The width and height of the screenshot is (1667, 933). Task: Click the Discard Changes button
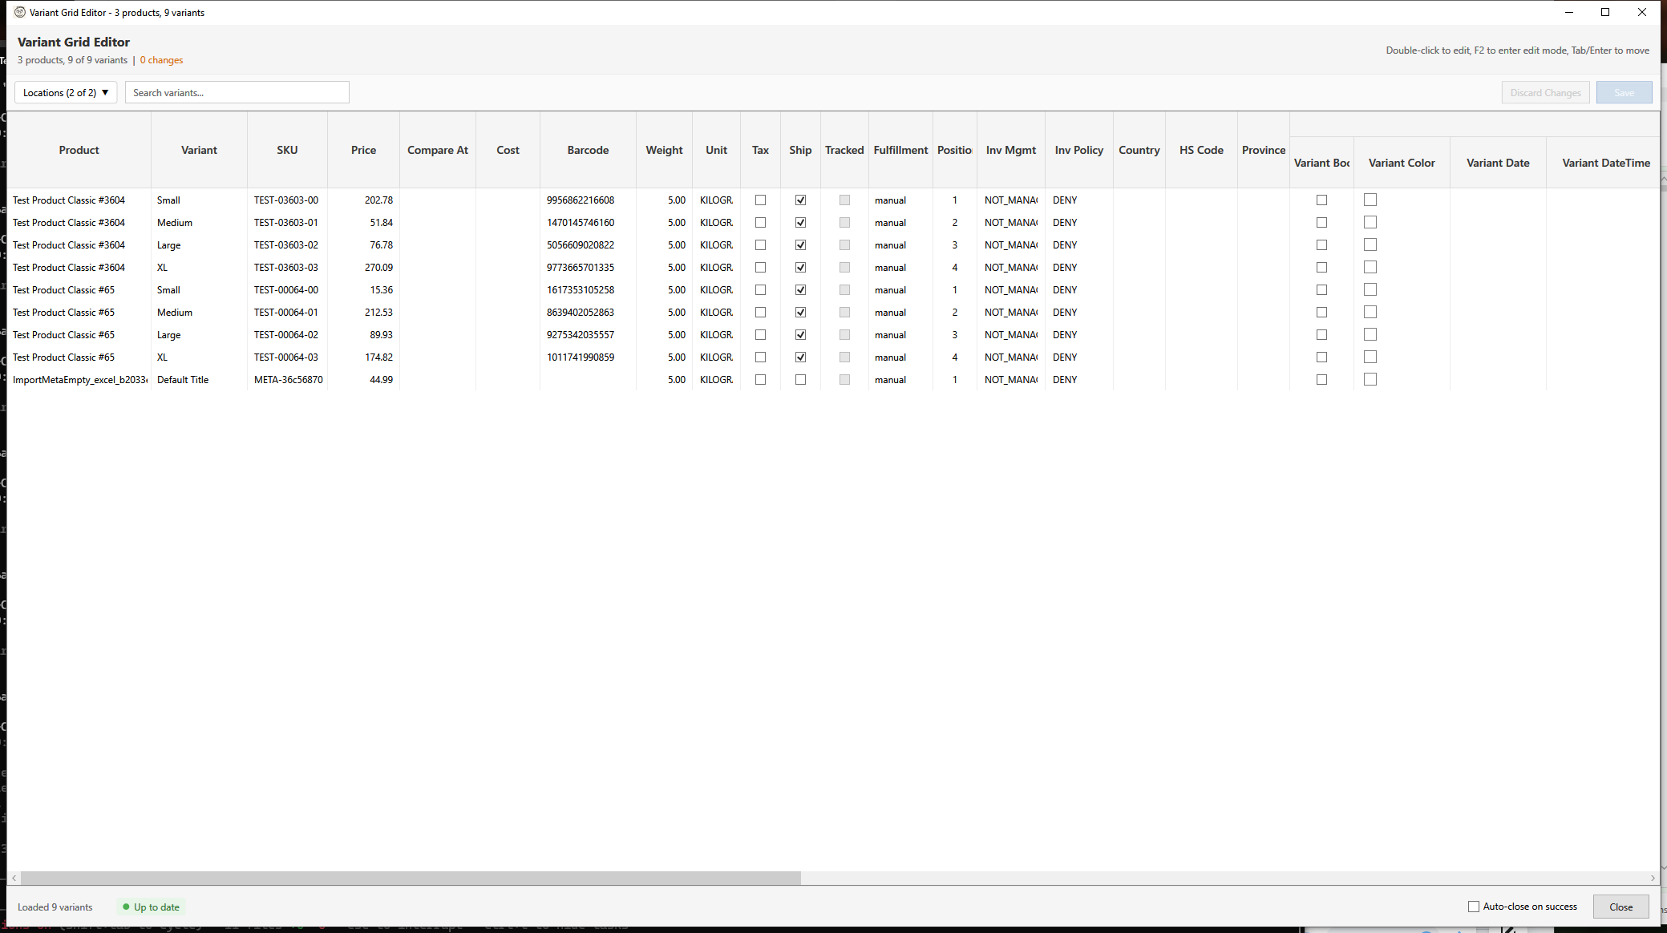pos(1544,91)
